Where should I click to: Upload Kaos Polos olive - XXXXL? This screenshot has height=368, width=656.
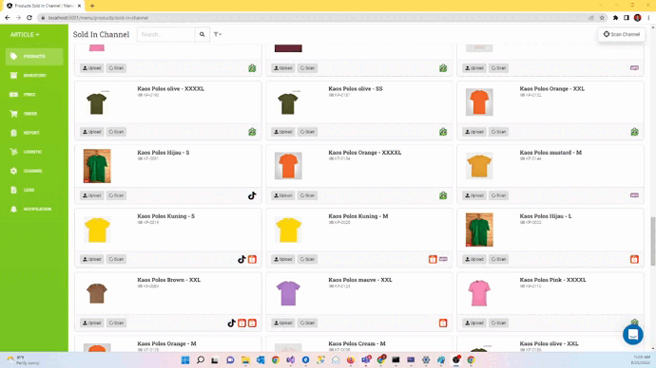pos(92,132)
